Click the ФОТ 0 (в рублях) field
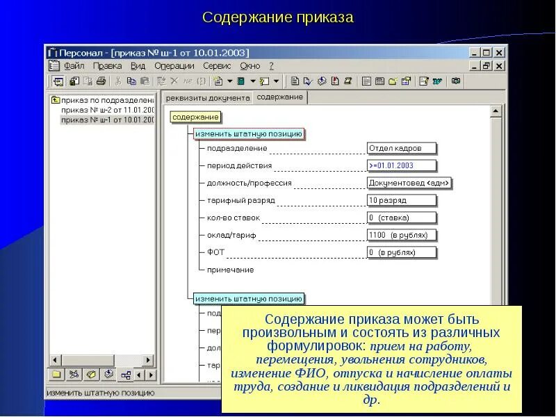Screen dimensions: 556x417 pos(402,252)
